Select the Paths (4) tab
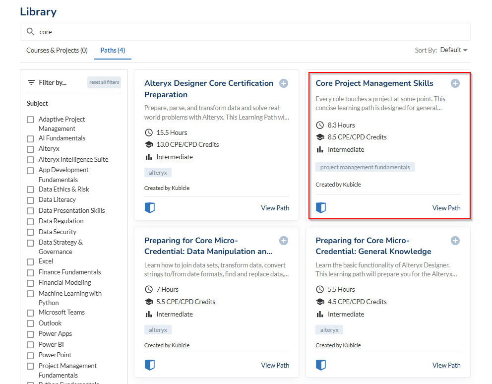Screen dimensions: 492x384 click(113, 50)
